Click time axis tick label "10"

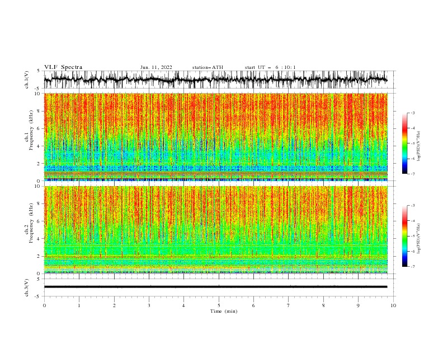coord(393,305)
